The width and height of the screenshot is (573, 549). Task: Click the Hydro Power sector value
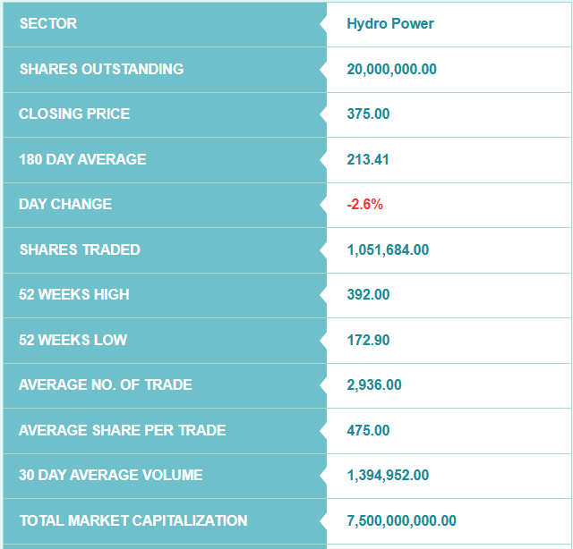point(390,24)
